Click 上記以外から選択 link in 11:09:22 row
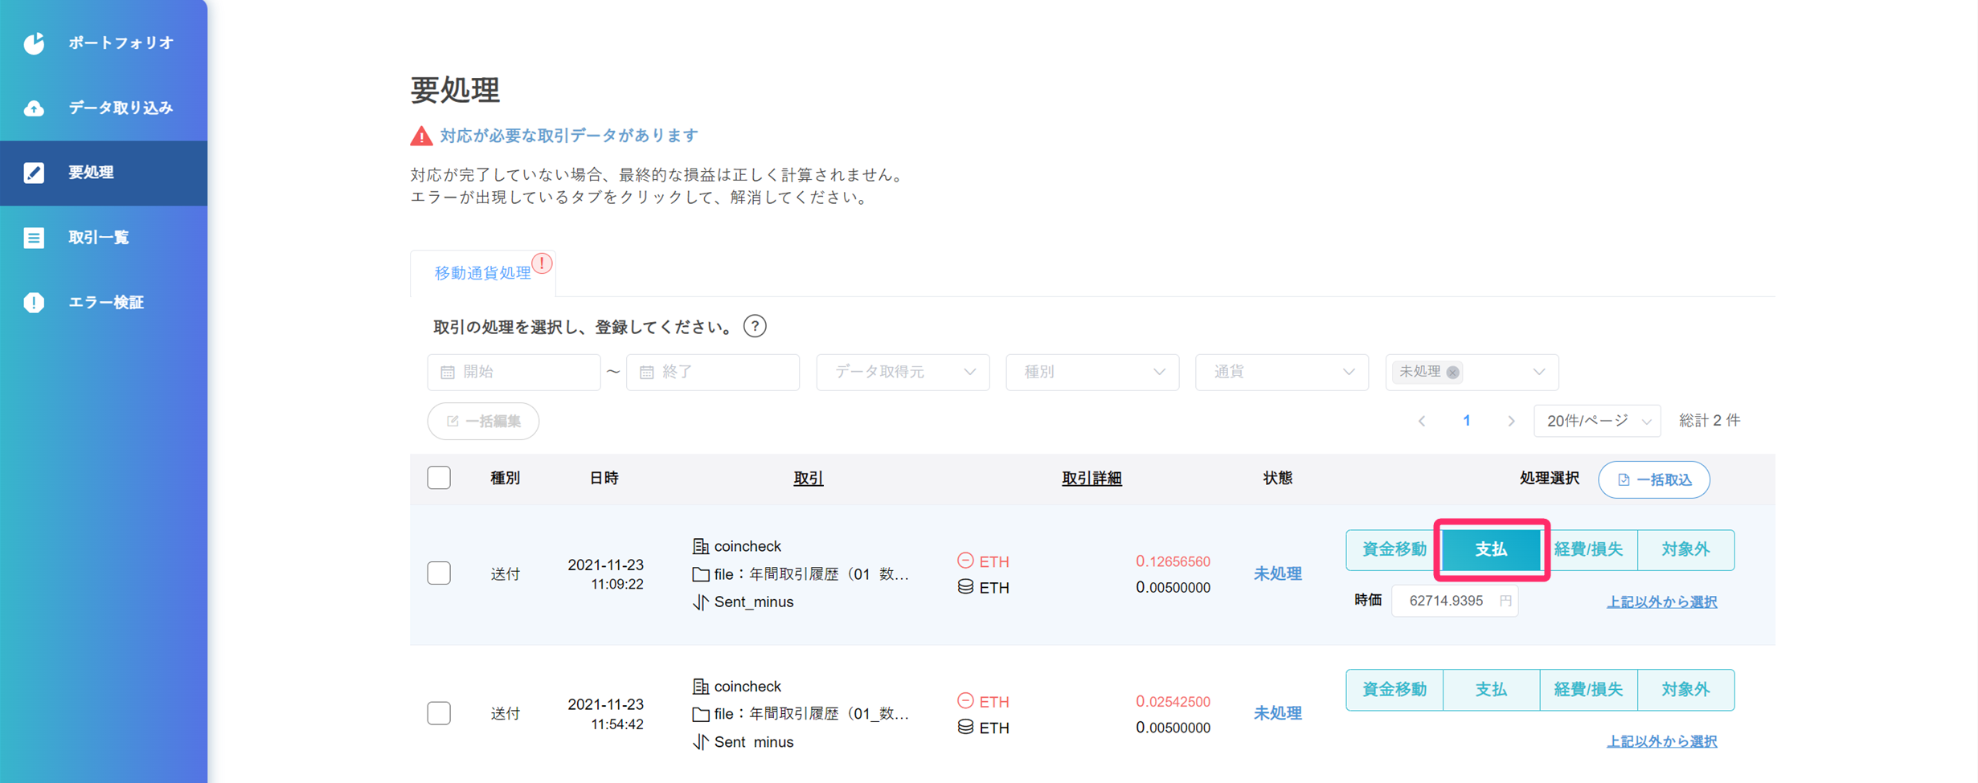 click(x=1661, y=602)
